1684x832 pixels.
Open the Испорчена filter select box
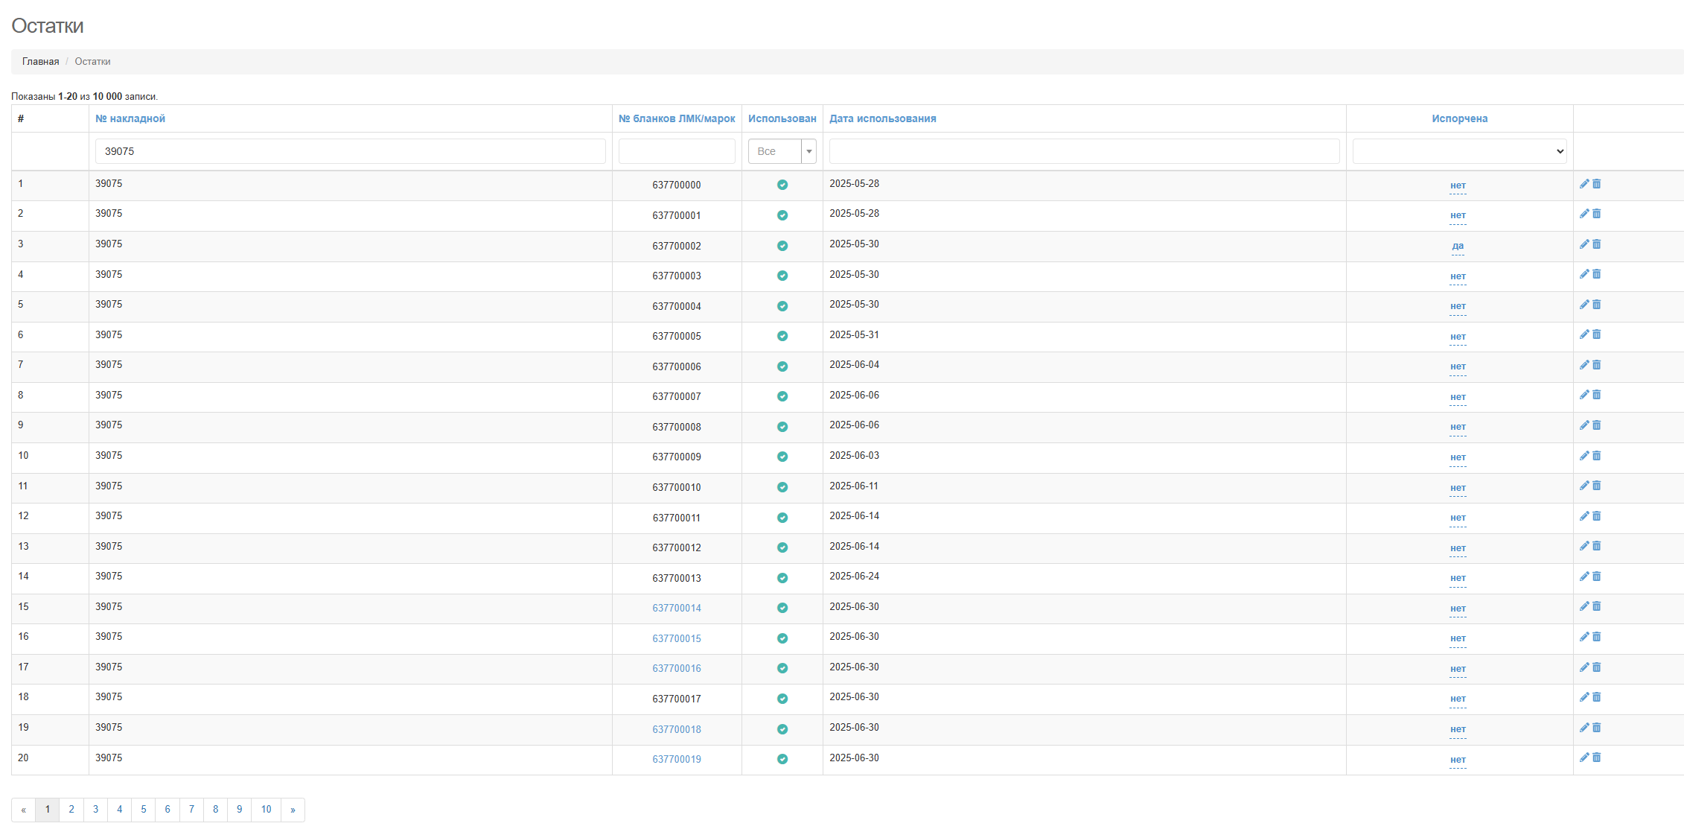tap(1459, 151)
